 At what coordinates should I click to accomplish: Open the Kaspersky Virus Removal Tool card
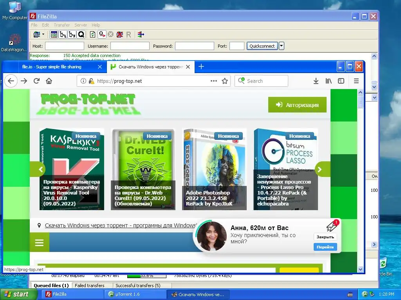pos(72,170)
